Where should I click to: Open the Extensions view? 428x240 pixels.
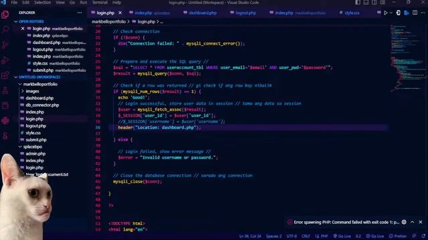[x=5, y=75]
